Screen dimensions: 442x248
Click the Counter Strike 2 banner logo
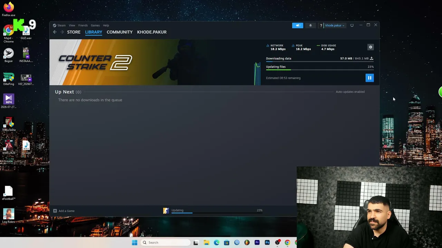coord(95,62)
